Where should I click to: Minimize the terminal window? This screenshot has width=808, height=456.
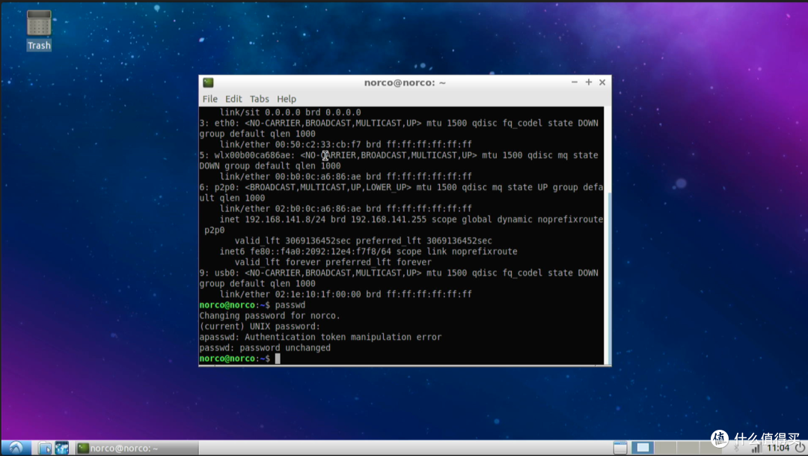pos(575,82)
